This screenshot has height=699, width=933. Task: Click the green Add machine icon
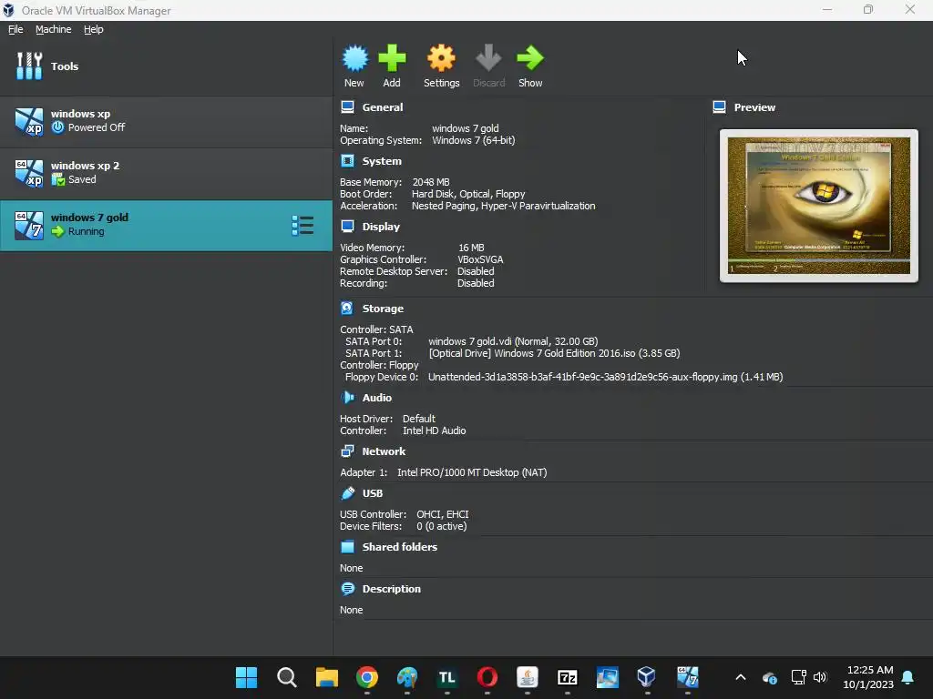[x=392, y=58]
